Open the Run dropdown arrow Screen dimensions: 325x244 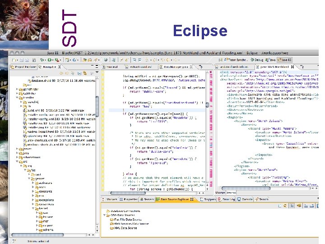point(53,60)
